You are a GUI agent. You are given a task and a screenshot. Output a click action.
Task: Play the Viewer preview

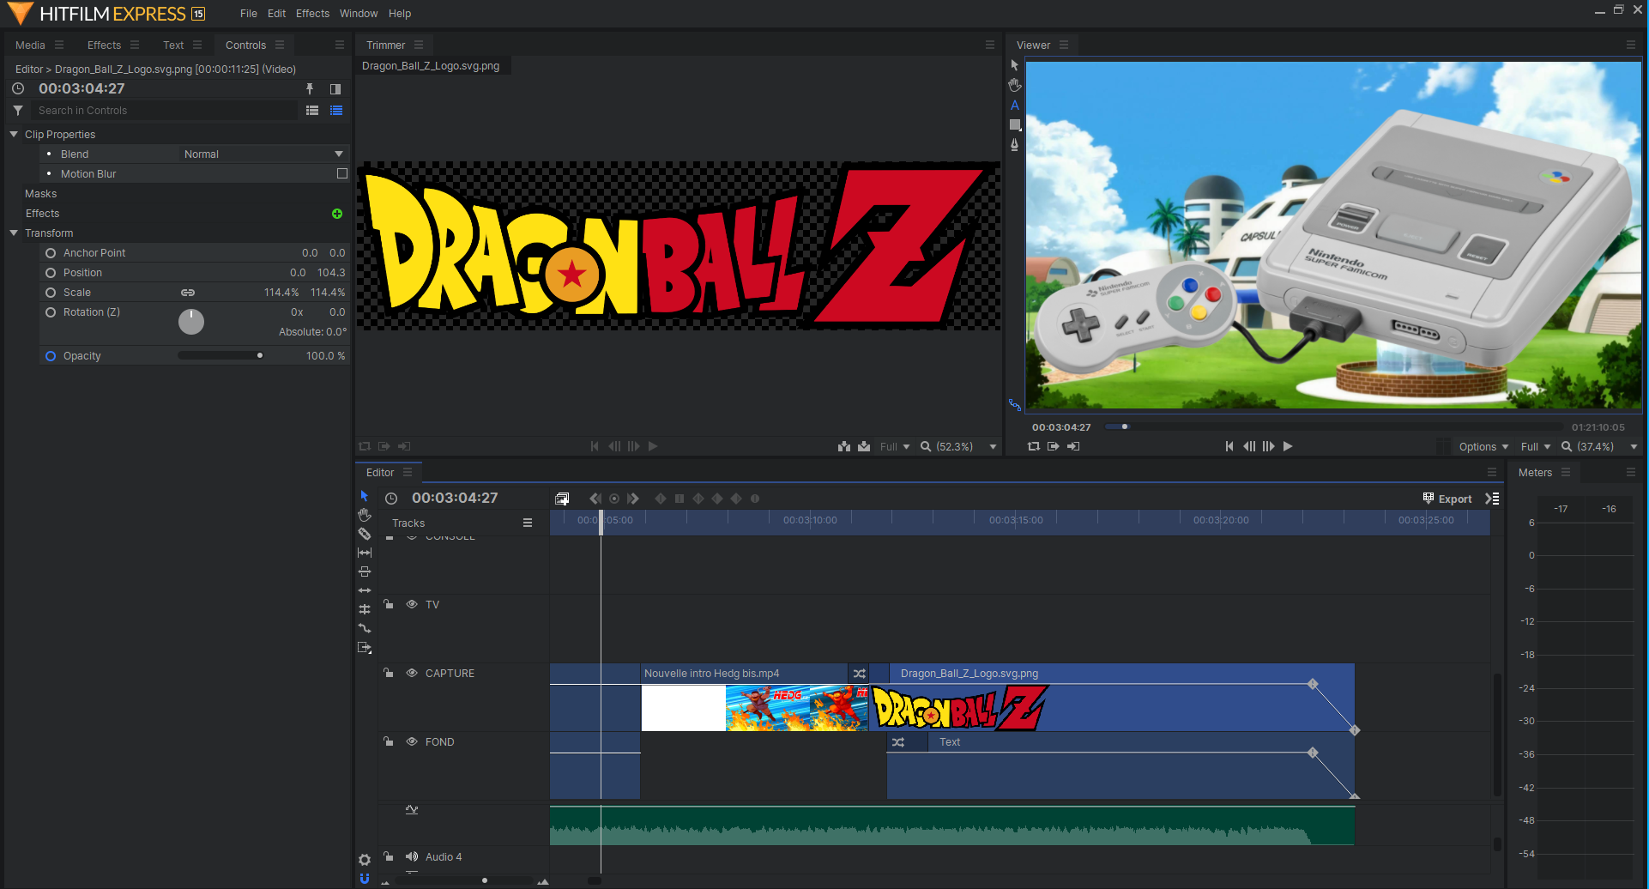click(1288, 446)
